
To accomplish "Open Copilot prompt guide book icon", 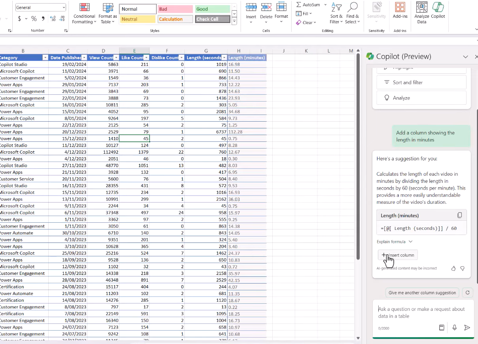I will click(x=442, y=327).
